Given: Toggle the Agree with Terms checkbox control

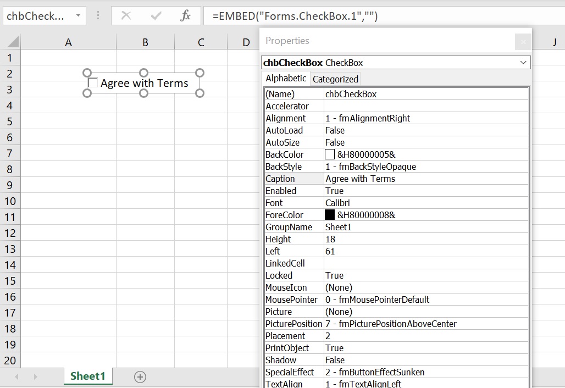Looking at the screenshot, I should point(93,83).
